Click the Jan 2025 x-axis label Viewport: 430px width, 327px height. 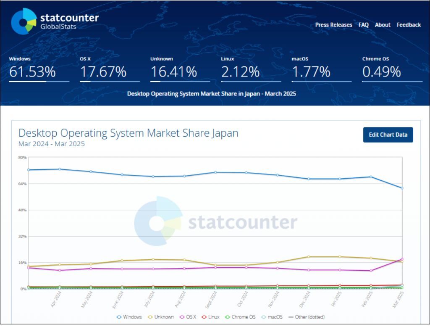[x=336, y=299]
